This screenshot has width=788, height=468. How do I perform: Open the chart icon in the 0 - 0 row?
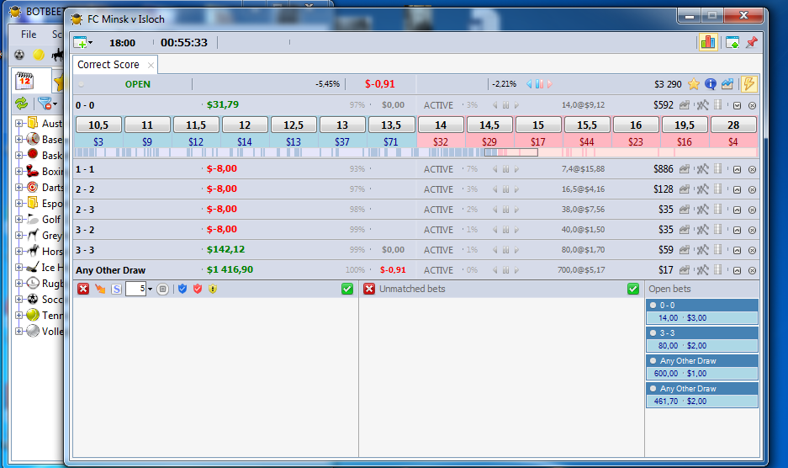click(684, 105)
